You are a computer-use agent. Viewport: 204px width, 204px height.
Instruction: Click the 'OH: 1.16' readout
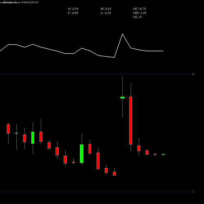140,13
